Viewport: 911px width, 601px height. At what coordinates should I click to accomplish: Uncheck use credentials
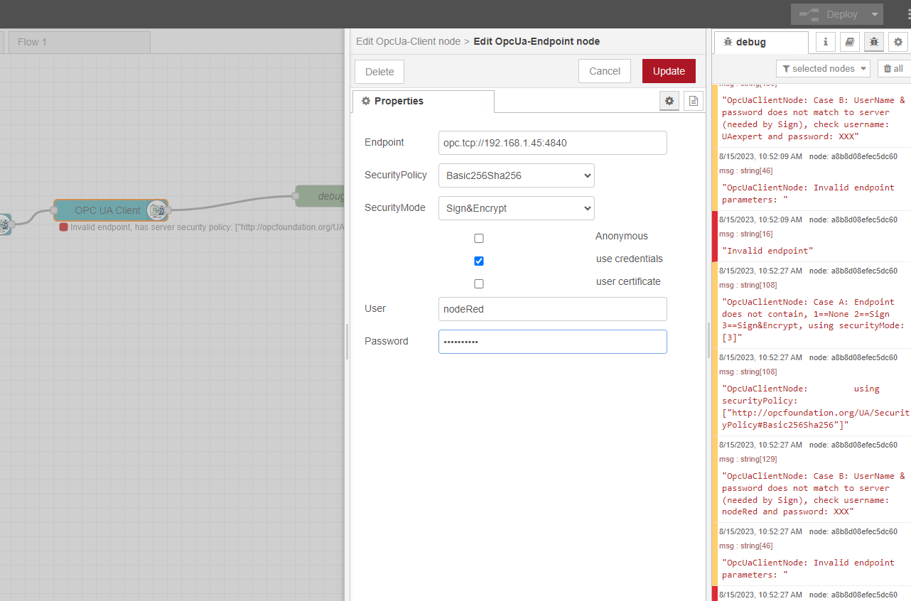coord(478,261)
